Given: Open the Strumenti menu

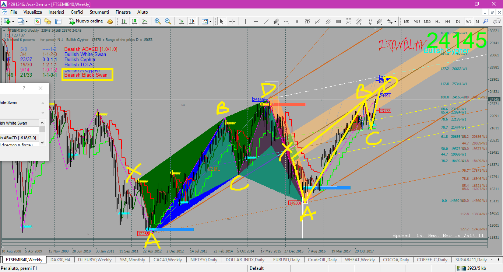Looking at the screenshot, I should (x=99, y=12).
